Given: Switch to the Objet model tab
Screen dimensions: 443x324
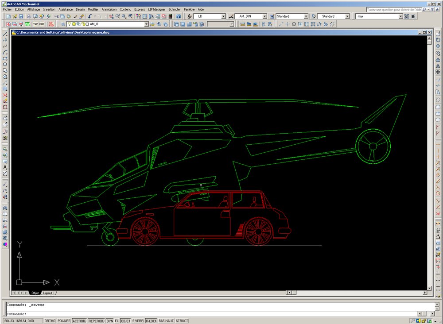Looking at the screenshot, I should pyautogui.click(x=35, y=293).
